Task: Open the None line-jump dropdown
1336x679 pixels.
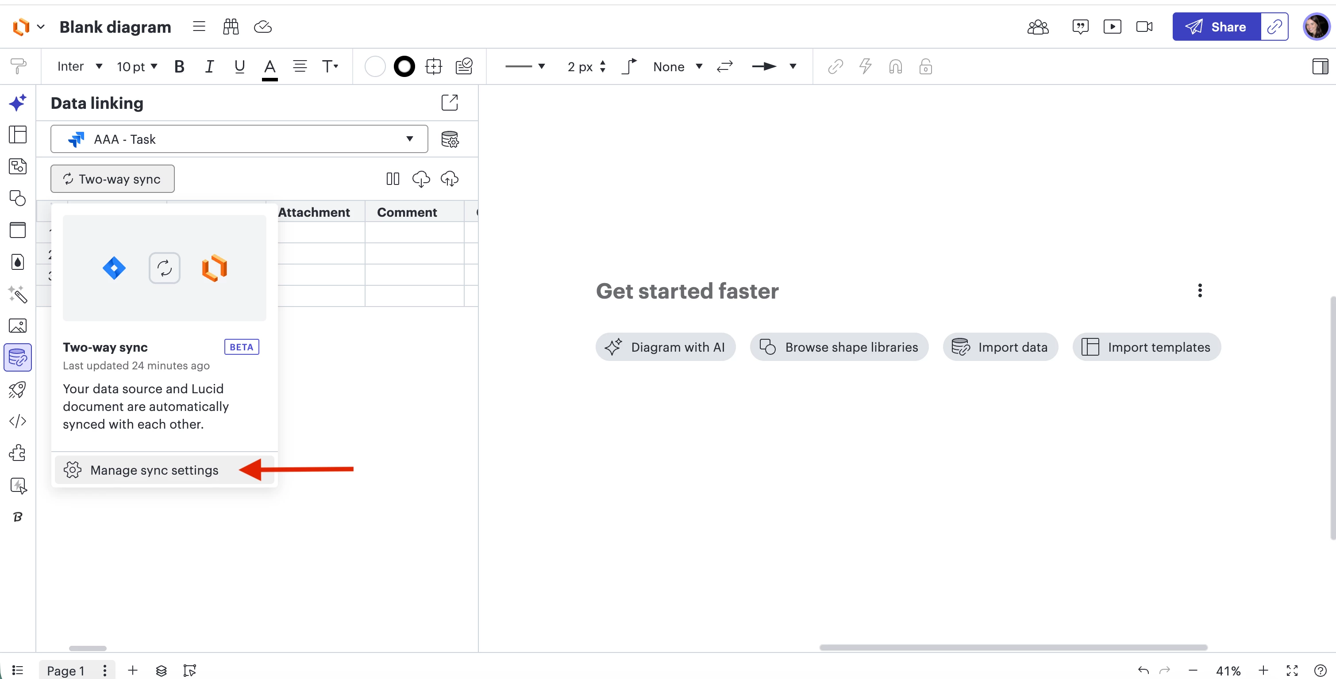Action: (x=678, y=66)
